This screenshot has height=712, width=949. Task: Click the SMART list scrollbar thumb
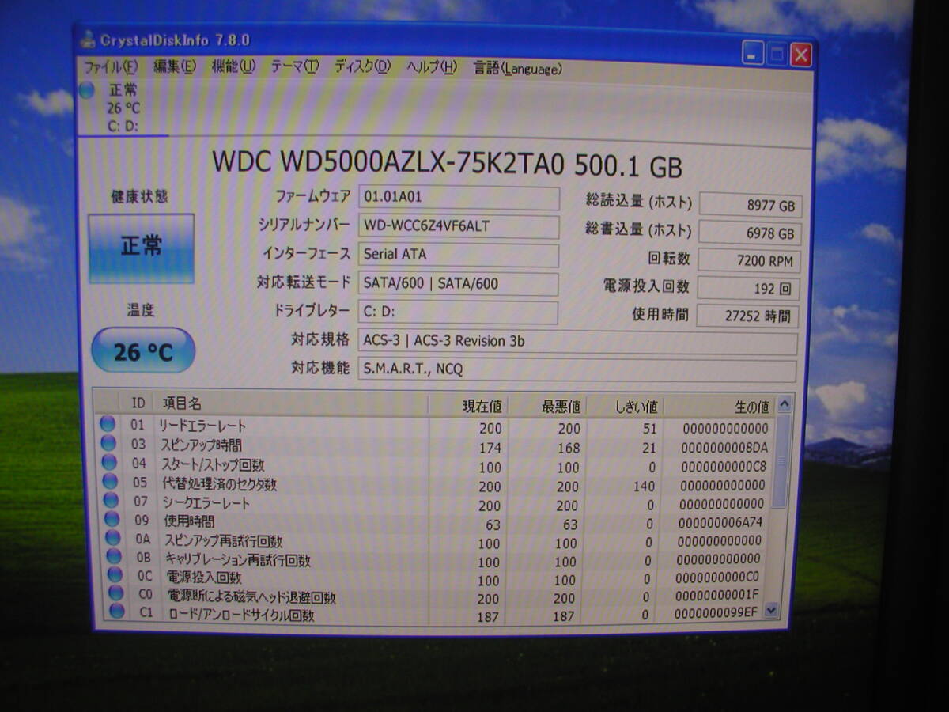pos(781,462)
